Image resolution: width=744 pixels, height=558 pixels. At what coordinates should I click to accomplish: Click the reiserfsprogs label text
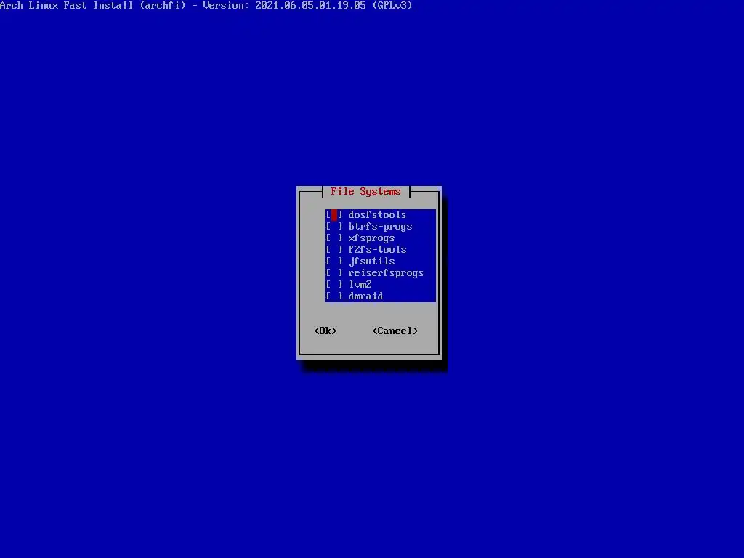(x=386, y=273)
